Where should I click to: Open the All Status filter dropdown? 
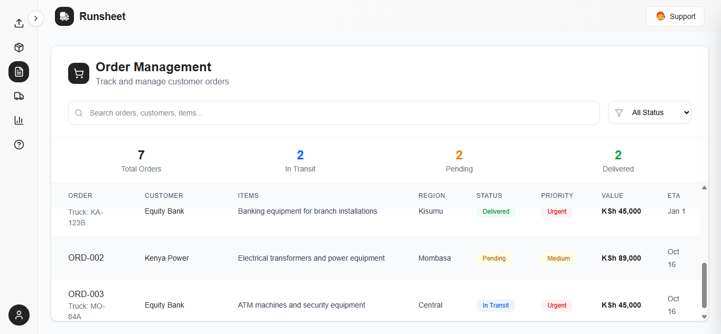point(661,112)
